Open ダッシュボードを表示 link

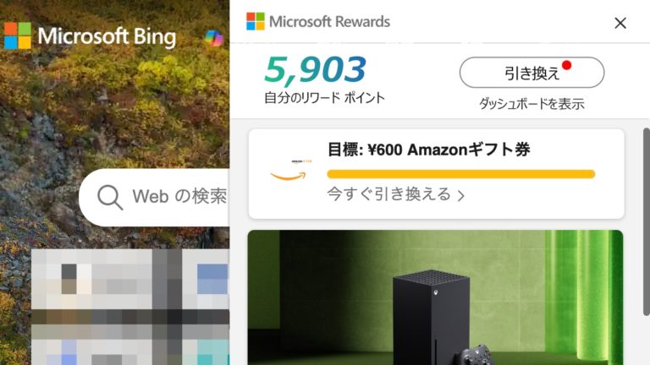click(532, 103)
